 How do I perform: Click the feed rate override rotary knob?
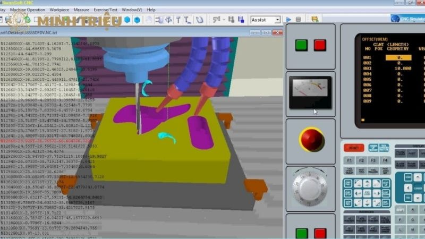(x=310, y=187)
